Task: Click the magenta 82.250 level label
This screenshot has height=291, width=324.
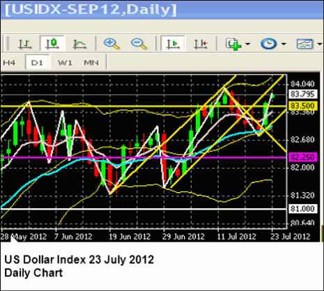Action: tap(303, 157)
